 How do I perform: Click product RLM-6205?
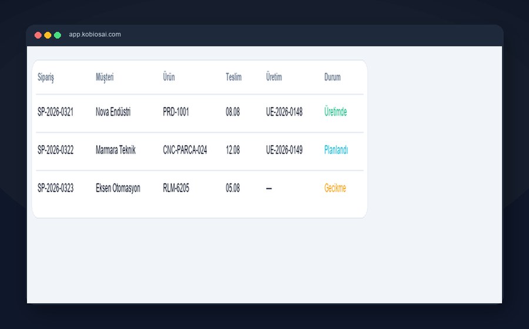176,188
